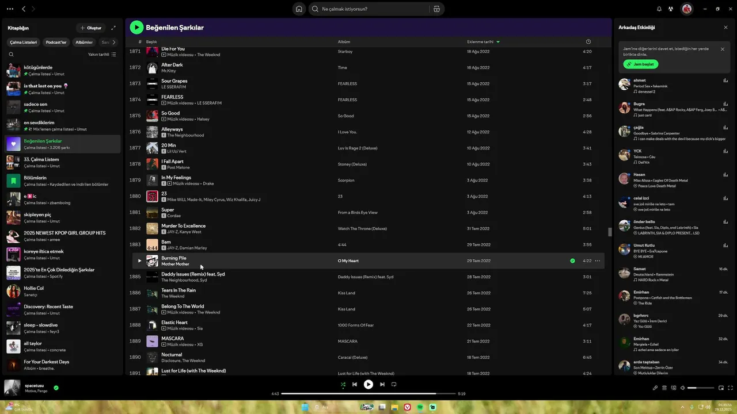Open the Mother Mother artist link
The width and height of the screenshot is (737, 414).
point(175,264)
